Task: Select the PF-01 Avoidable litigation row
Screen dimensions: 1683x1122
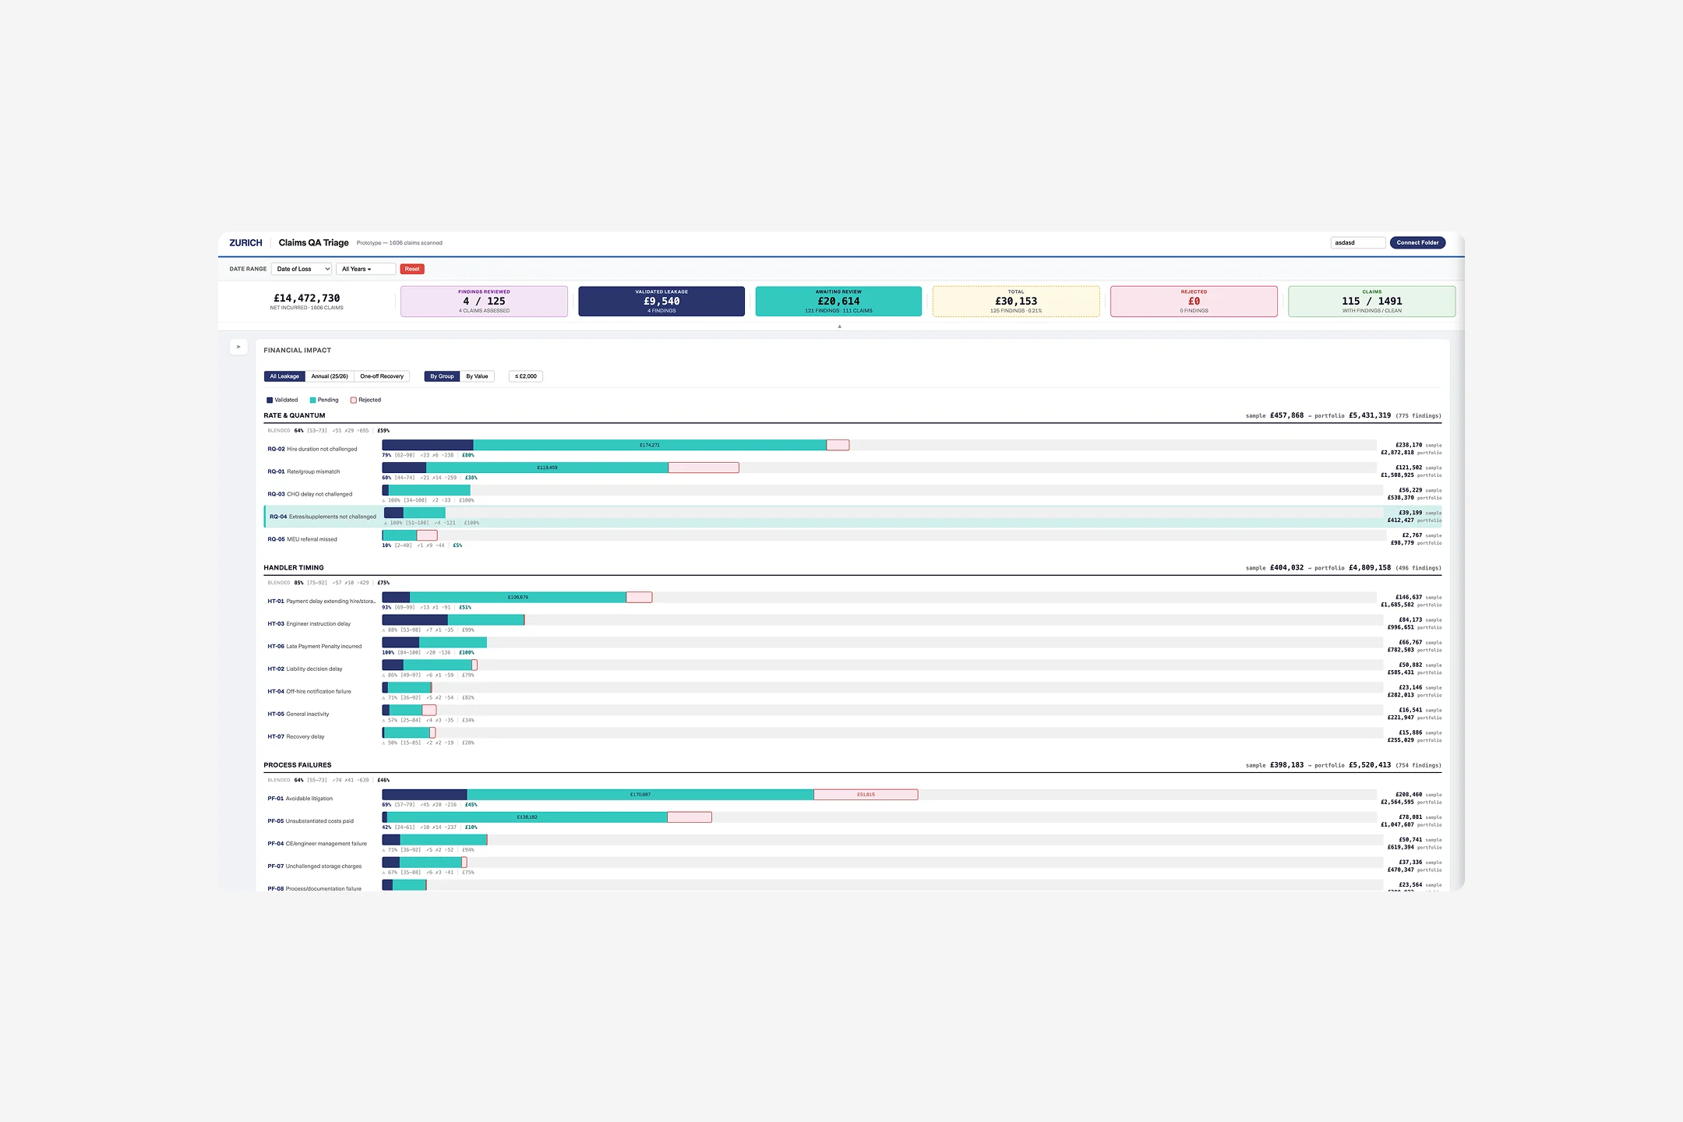Action: [x=853, y=799]
